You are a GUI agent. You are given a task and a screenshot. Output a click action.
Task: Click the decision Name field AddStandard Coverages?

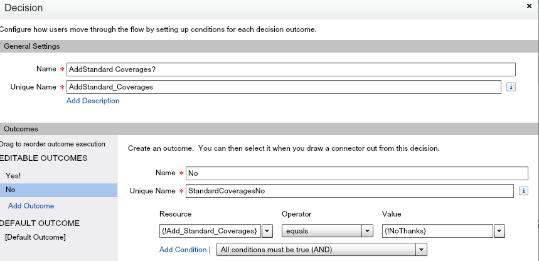(x=291, y=69)
